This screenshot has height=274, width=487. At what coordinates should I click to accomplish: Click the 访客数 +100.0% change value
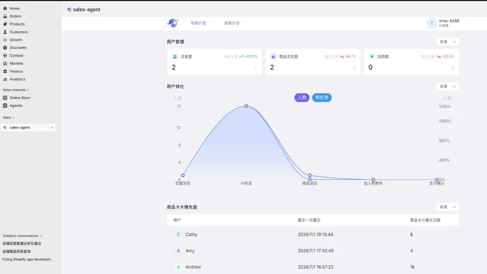[251, 57]
